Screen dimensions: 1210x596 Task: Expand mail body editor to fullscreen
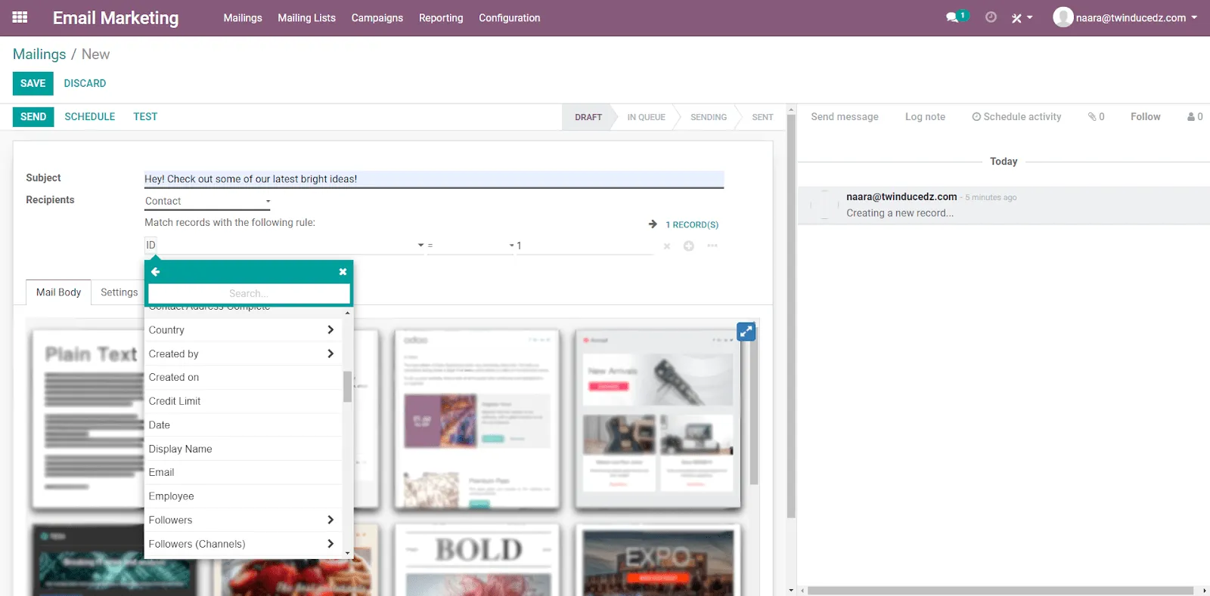point(746,332)
